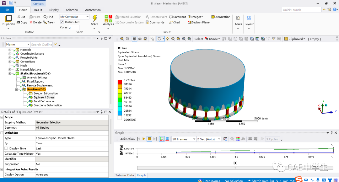339x182 pixels.
Task: Select the Rotate tool in graphics toolbar
Action: click(x=159, y=39)
